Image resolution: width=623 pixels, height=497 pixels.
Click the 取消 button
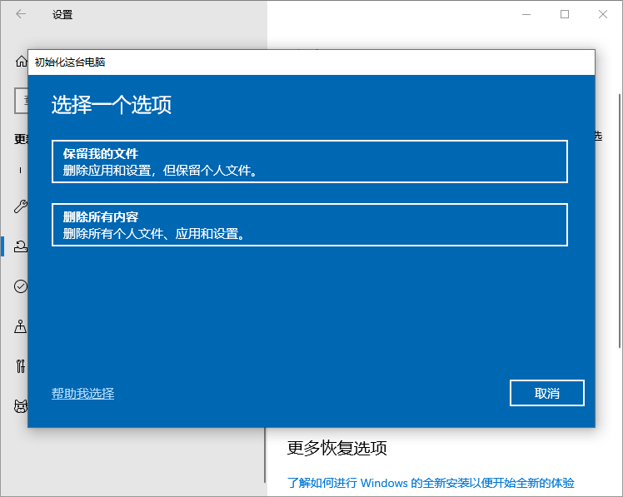coord(546,393)
